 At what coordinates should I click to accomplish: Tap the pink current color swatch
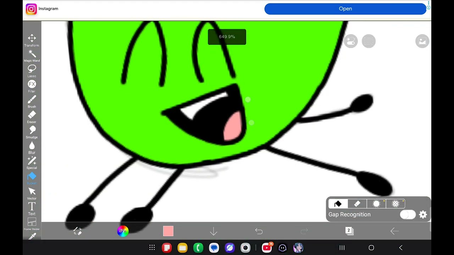click(168, 231)
